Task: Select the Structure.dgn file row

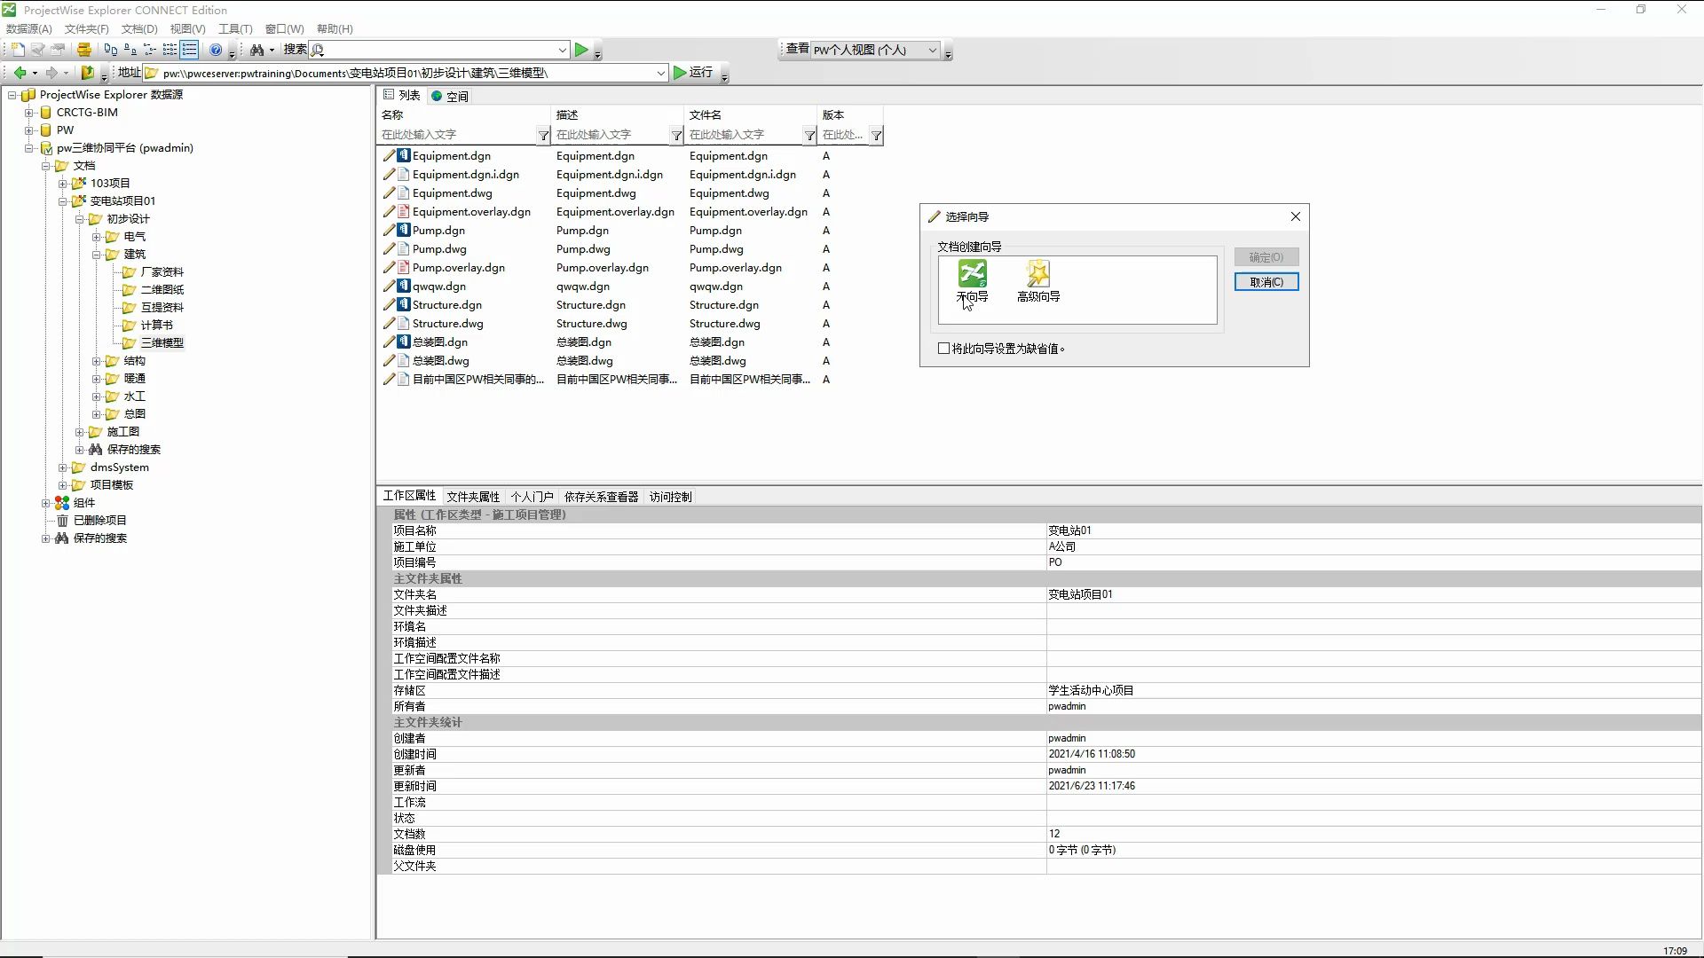Action: tap(447, 305)
